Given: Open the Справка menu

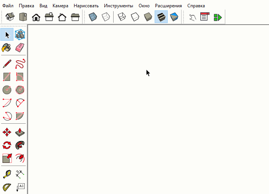Looking at the screenshot, I should (x=196, y=6).
